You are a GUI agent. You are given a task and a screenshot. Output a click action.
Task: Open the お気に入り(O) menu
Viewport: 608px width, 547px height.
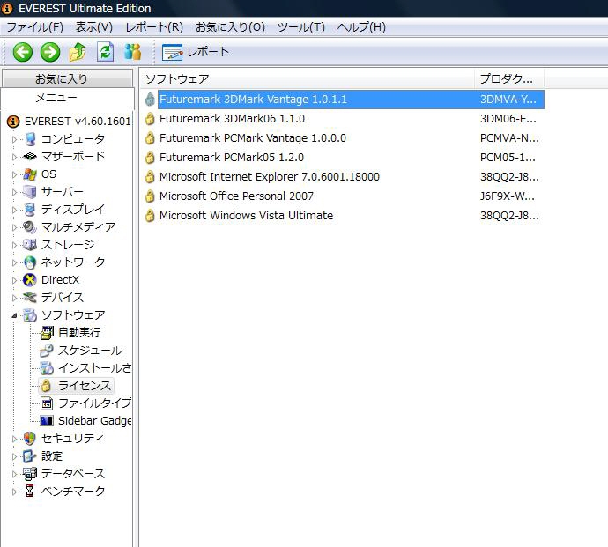[230, 27]
